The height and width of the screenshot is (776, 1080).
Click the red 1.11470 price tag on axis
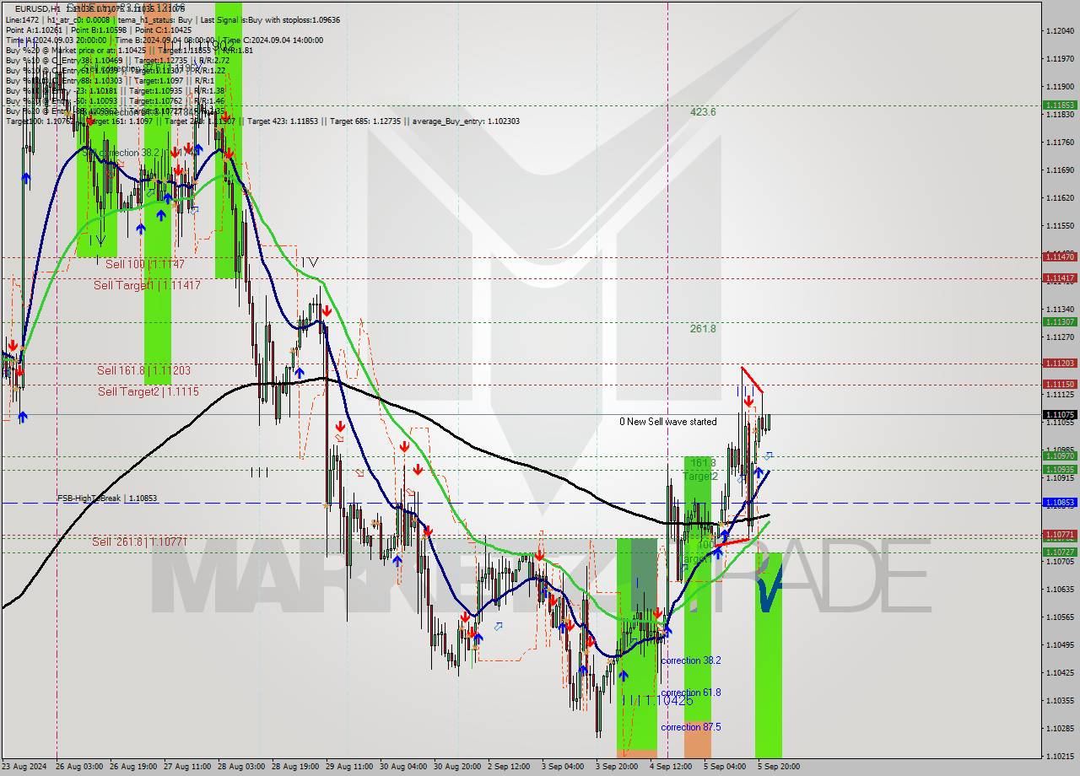click(1060, 256)
